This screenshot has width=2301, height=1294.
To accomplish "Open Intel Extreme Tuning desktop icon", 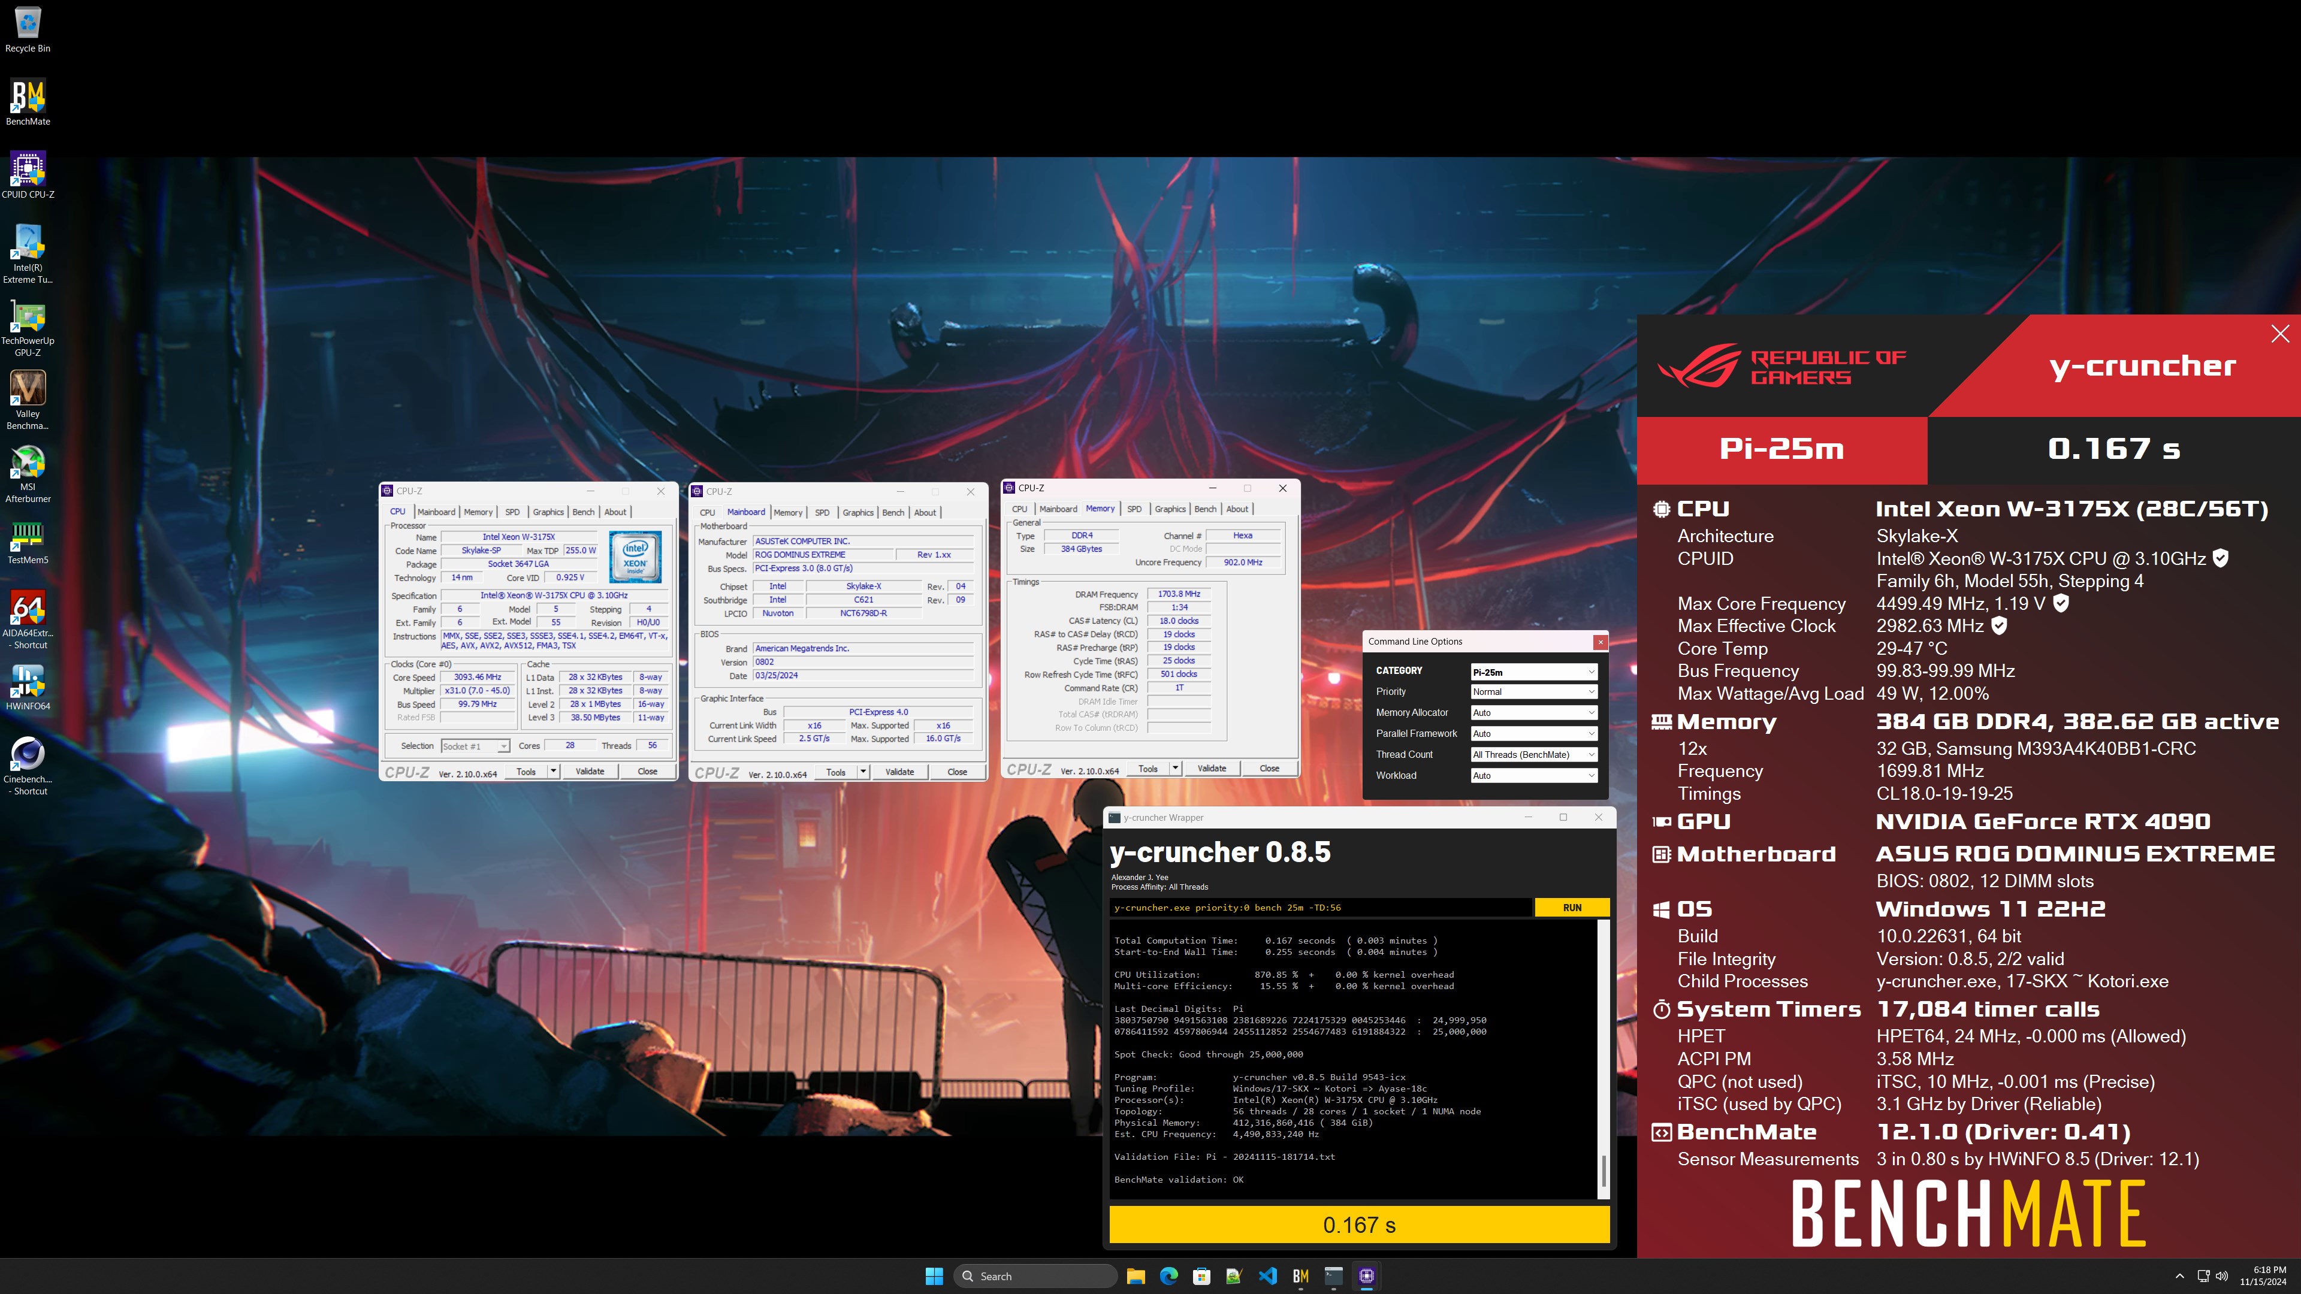I will coord(28,253).
